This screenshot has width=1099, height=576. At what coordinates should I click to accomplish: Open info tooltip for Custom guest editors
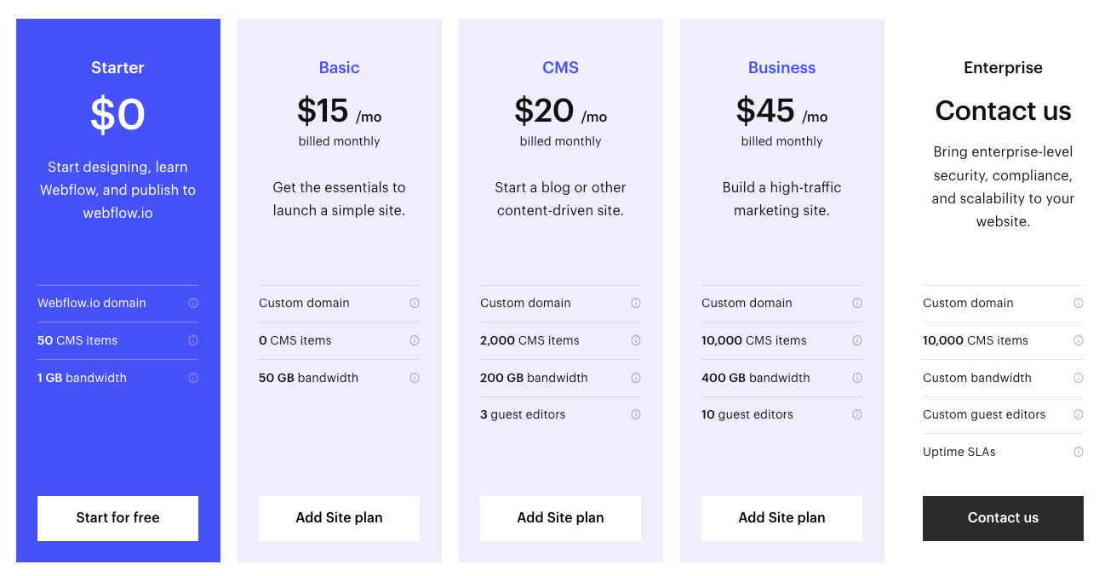click(x=1079, y=414)
